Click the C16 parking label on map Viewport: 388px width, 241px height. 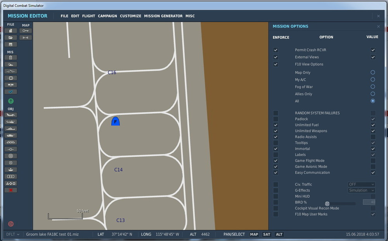[x=112, y=73]
